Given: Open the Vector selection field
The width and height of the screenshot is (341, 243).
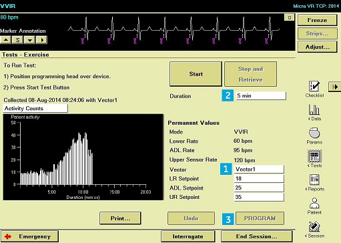Looking at the screenshot, I should click(x=259, y=170).
